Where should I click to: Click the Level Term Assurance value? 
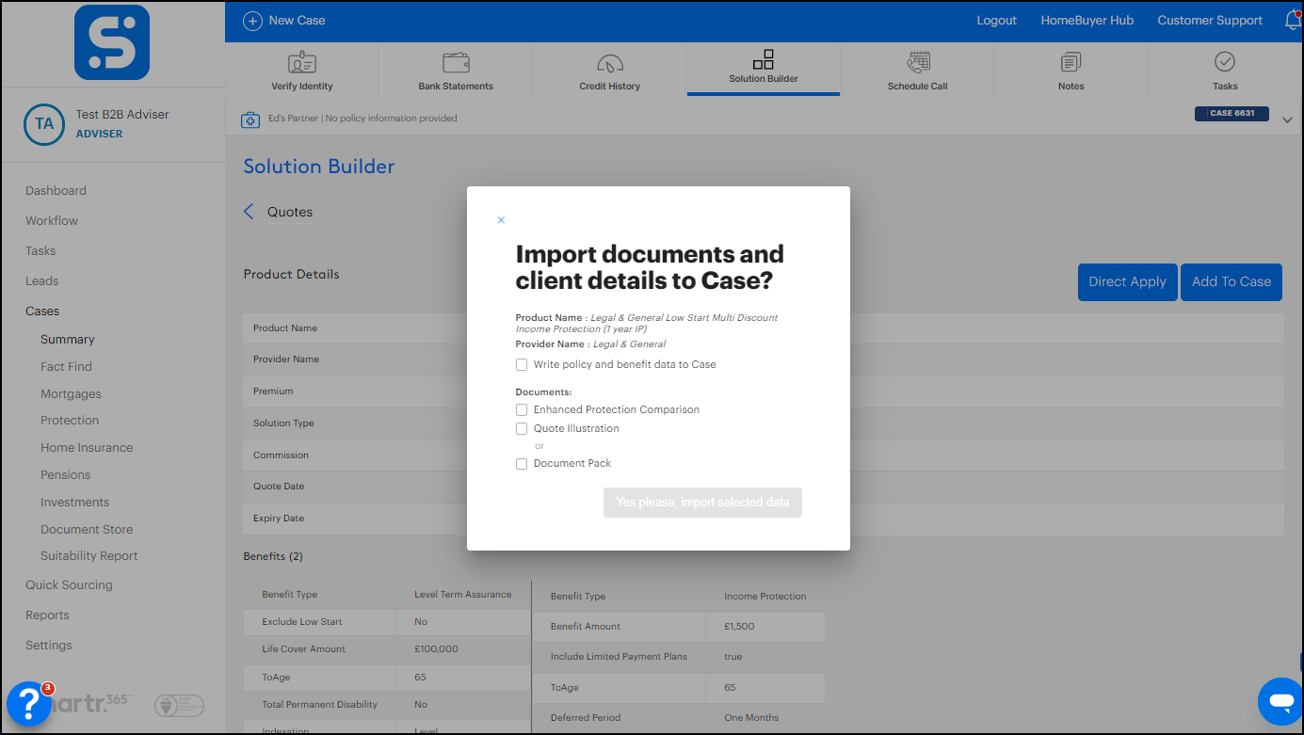tap(463, 595)
